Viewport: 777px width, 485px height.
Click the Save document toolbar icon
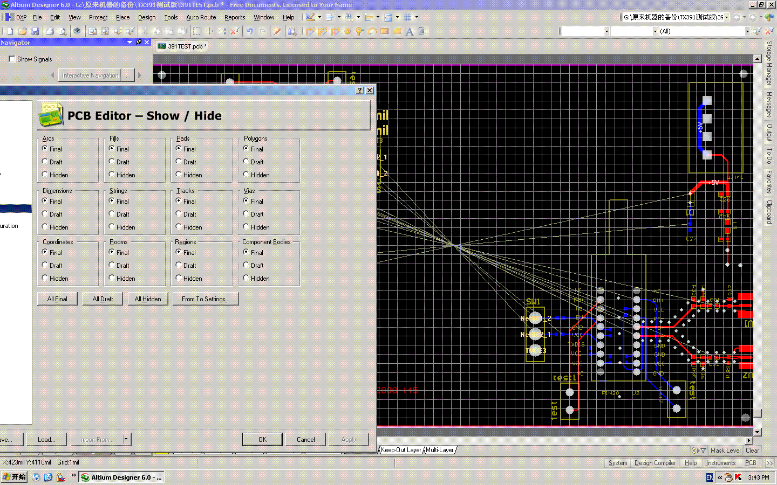pos(35,32)
